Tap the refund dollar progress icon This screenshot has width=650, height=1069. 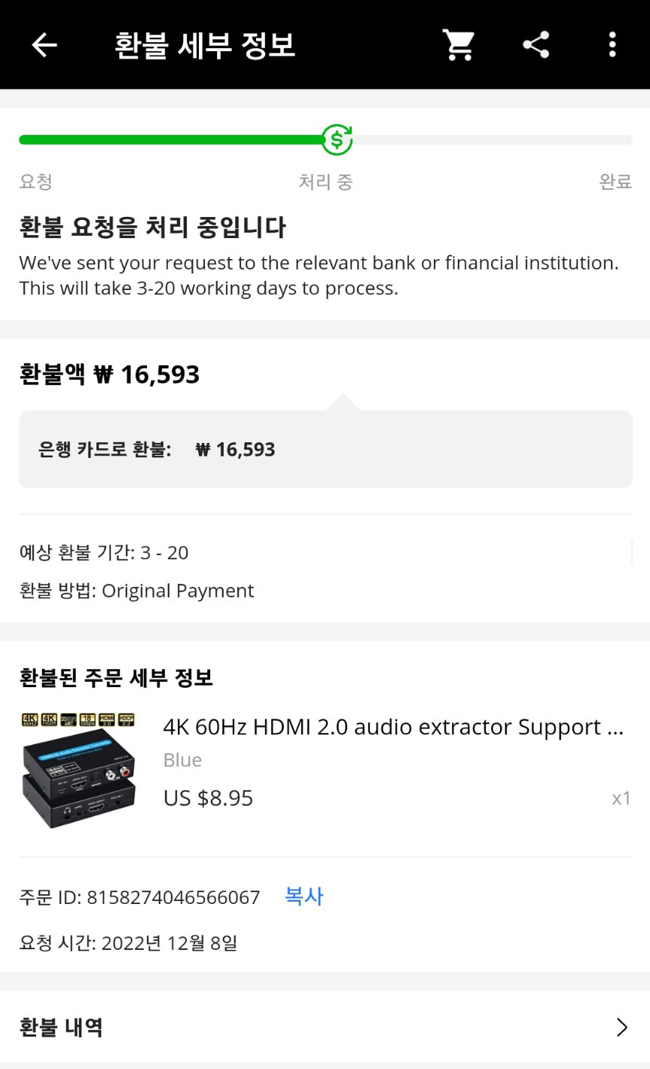[337, 139]
